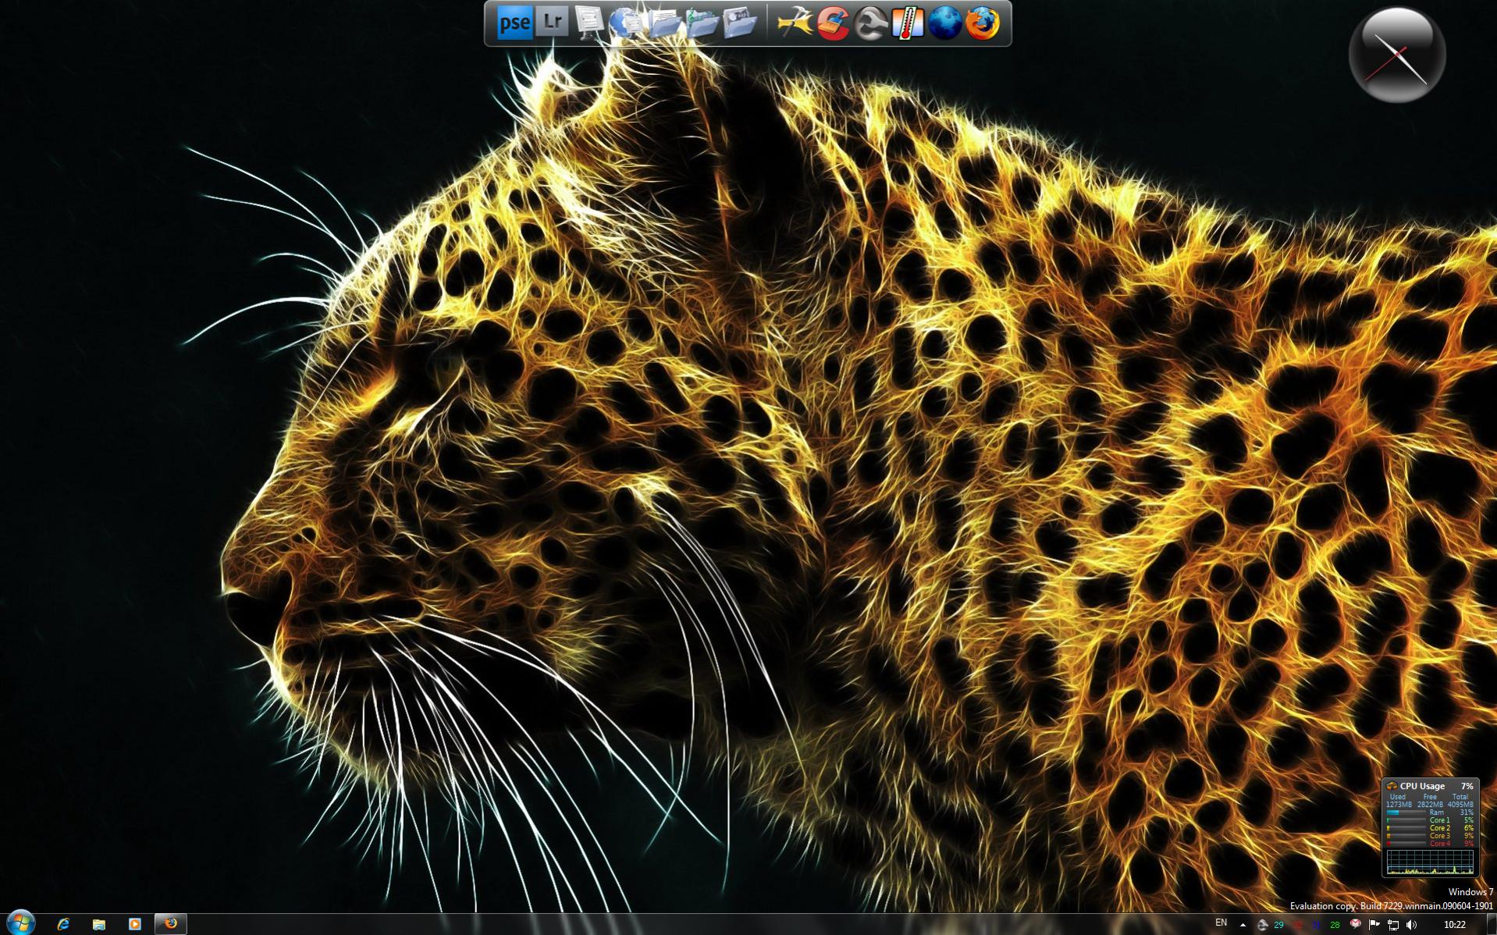Open the thermometer temperature monitor icon
The width and height of the screenshot is (1497, 935).
point(908,23)
